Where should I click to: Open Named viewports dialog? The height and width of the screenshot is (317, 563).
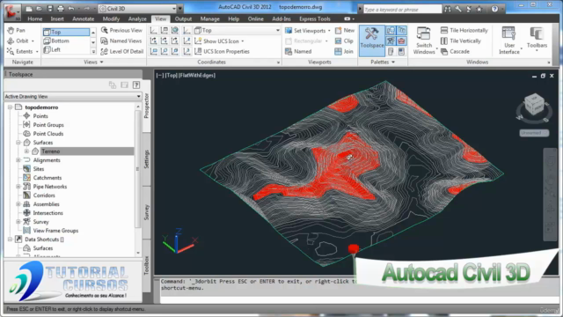point(298,51)
